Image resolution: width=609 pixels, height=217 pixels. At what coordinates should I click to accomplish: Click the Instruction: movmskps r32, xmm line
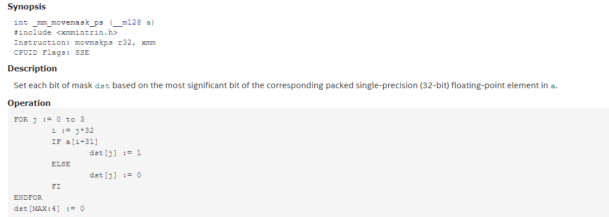pyautogui.click(x=84, y=42)
